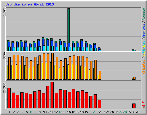Click the day "2" axis label
The height and width of the screenshot is (115, 147).
click(14, 112)
